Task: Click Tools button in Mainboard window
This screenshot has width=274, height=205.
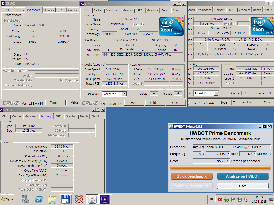Action: pos(53,102)
